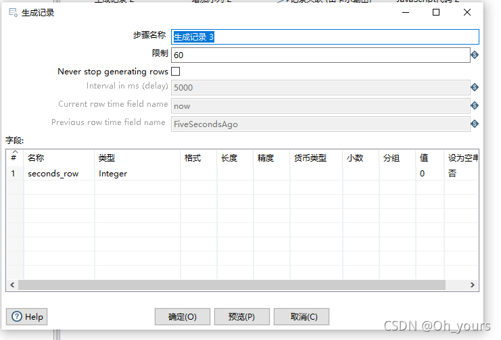Viewport: 501px width, 340px height.
Task: Click the 限制 input field showing 60
Action: 320,55
